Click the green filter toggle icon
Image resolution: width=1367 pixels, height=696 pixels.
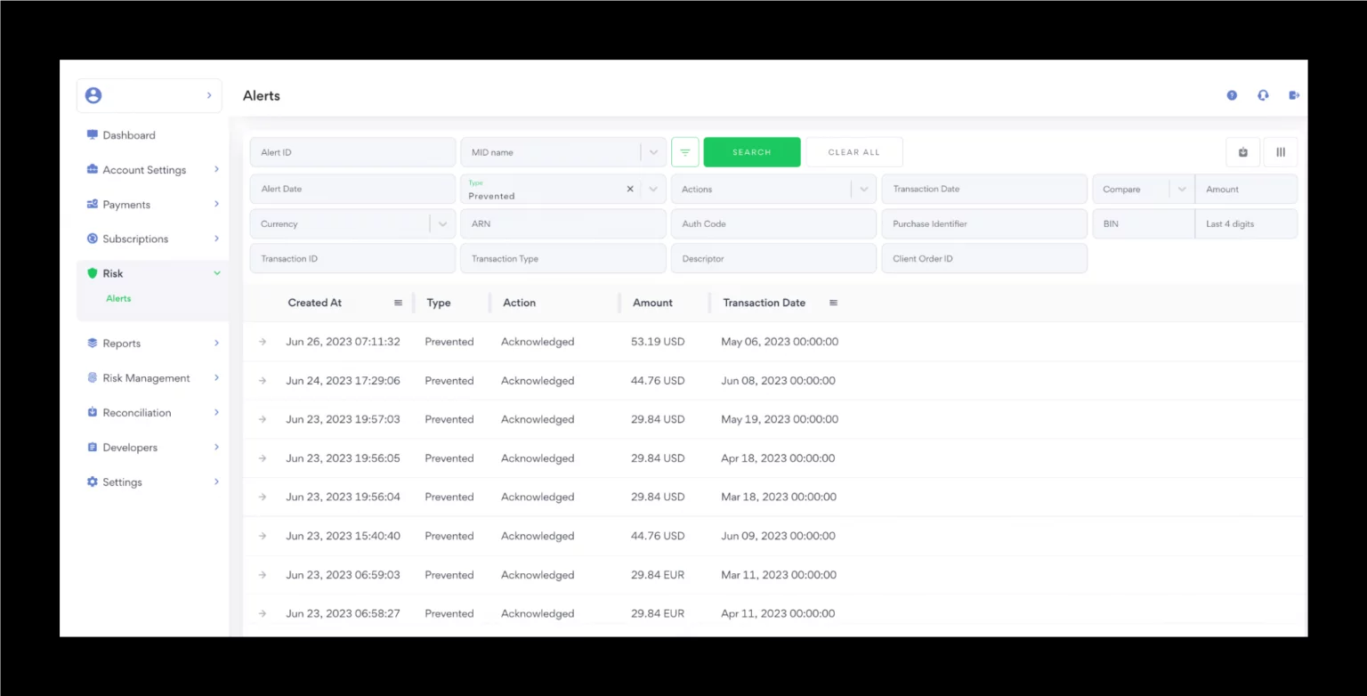(x=684, y=152)
